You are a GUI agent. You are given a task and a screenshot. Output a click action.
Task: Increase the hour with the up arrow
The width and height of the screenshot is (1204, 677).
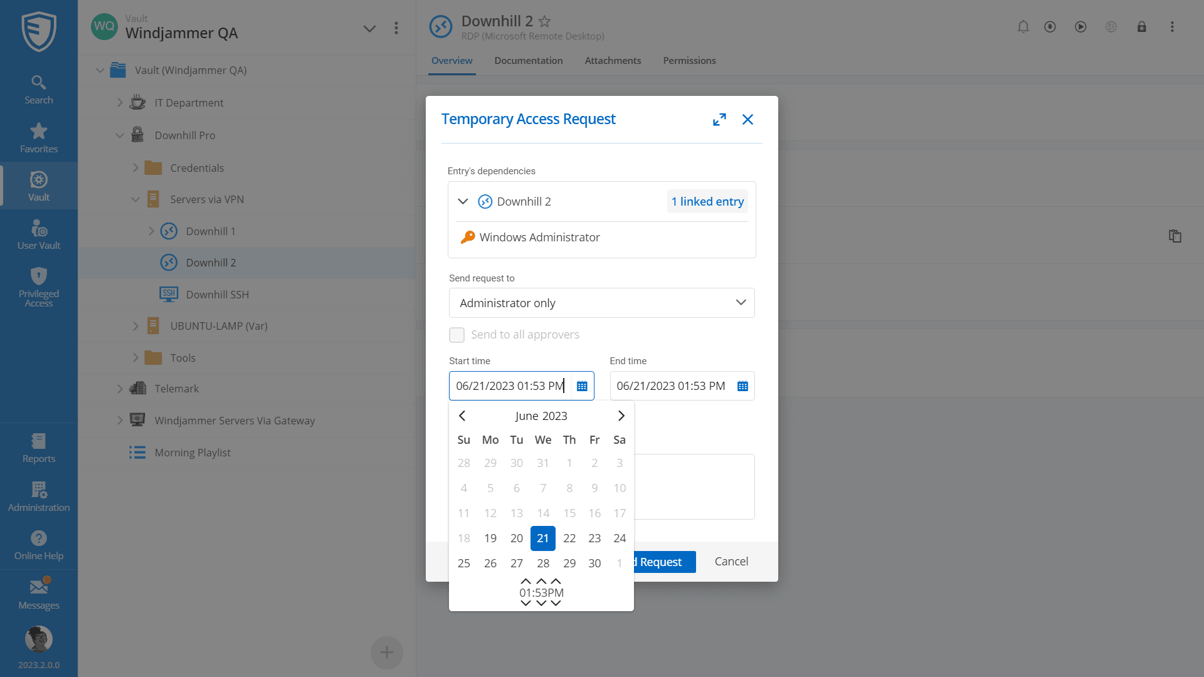[x=525, y=581]
